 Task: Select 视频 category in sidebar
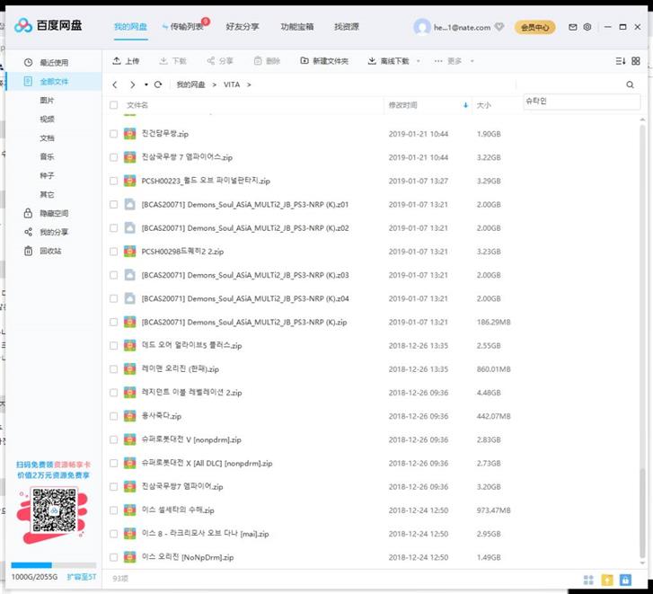click(47, 120)
